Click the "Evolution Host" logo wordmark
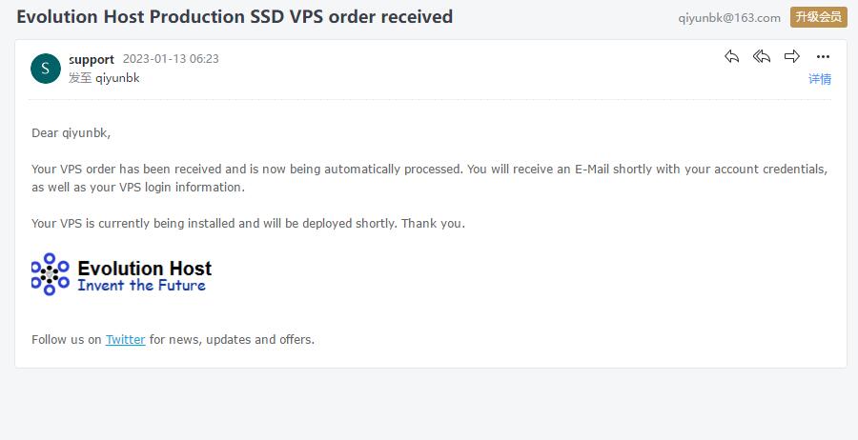This screenshot has height=440, width=858. (145, 269)
